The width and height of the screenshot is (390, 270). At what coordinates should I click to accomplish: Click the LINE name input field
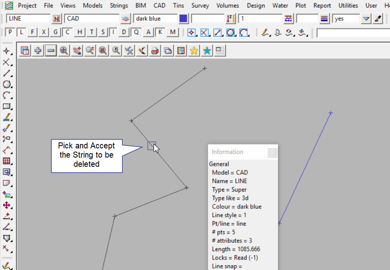tap(28, 19)
